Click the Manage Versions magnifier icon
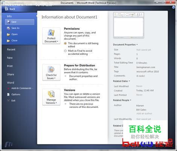177x151 pixels. pyautogui.click(x=51, y=94)
